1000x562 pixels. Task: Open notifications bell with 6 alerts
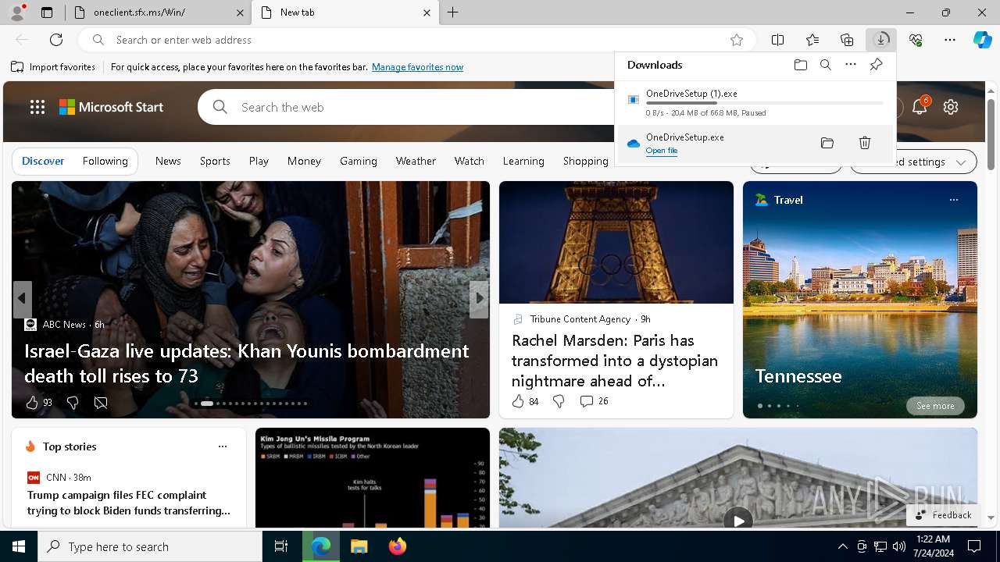[x=920, y=107]
